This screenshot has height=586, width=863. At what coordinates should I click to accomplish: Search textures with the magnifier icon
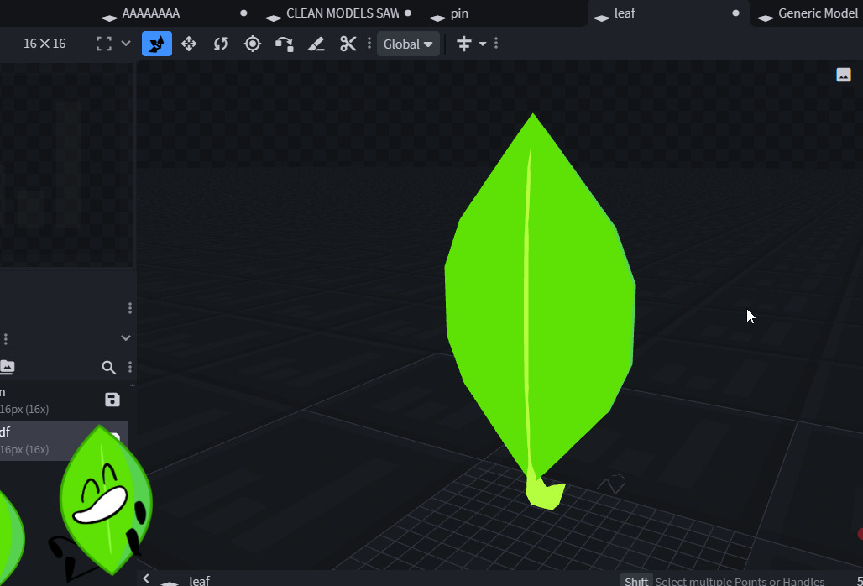pos(108,367)
